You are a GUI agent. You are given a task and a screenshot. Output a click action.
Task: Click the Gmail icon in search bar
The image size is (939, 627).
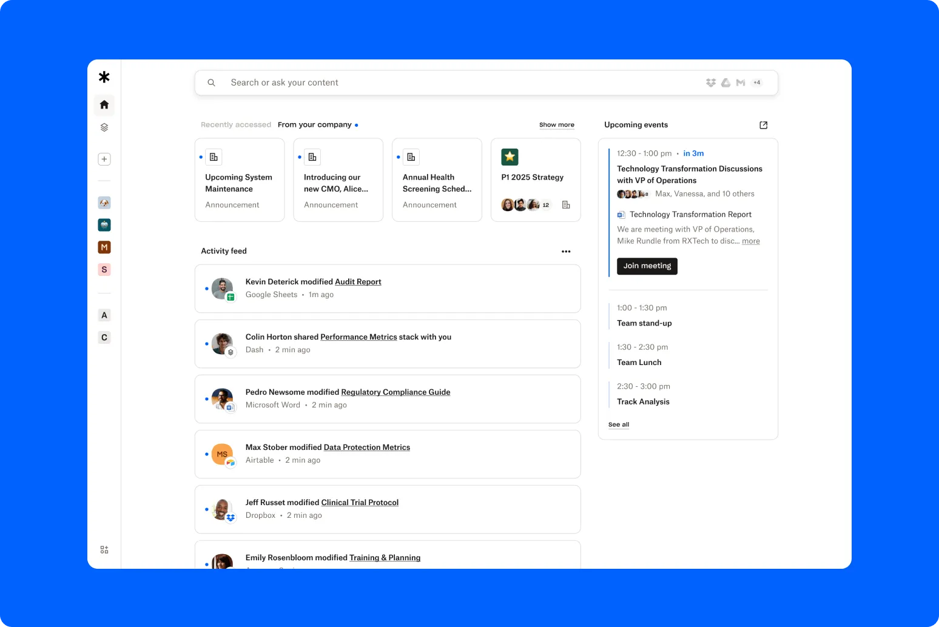[x=741, y=82]
